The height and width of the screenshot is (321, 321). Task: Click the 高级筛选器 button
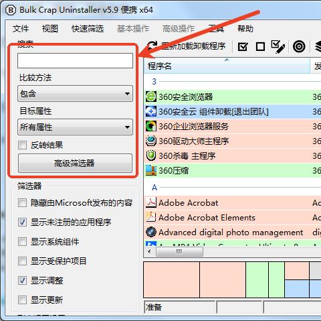(75, 163)
